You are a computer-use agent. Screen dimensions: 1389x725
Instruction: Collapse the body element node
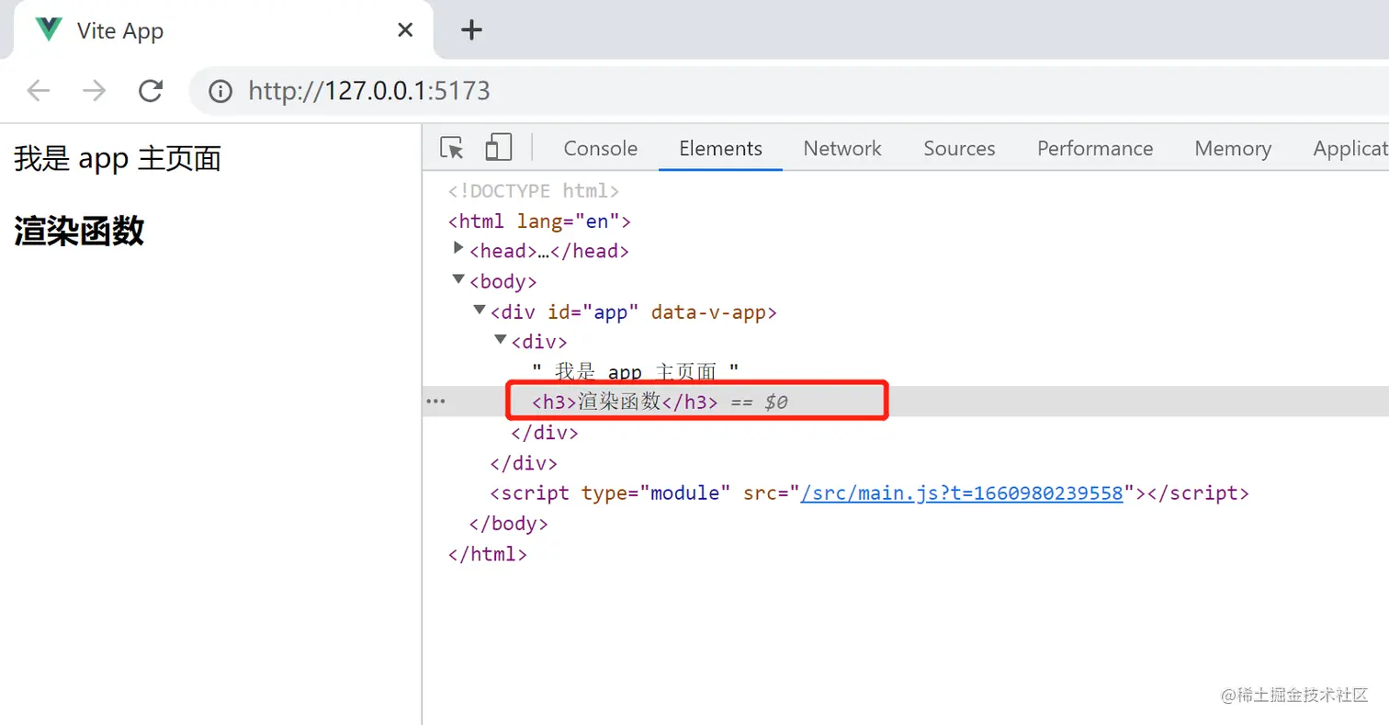(459, 279)
